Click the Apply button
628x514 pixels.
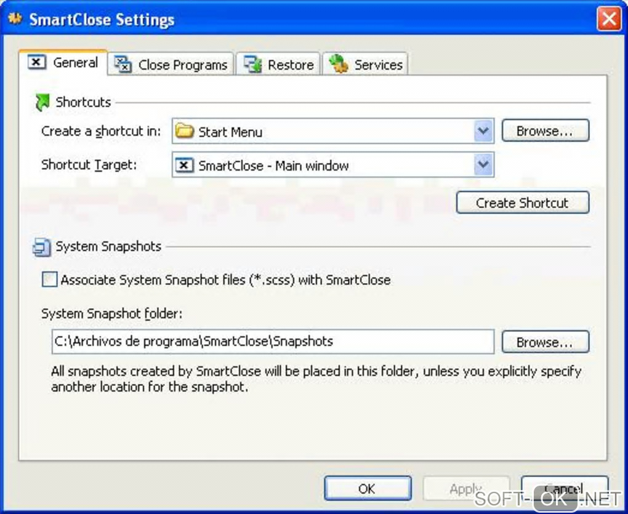466,488
